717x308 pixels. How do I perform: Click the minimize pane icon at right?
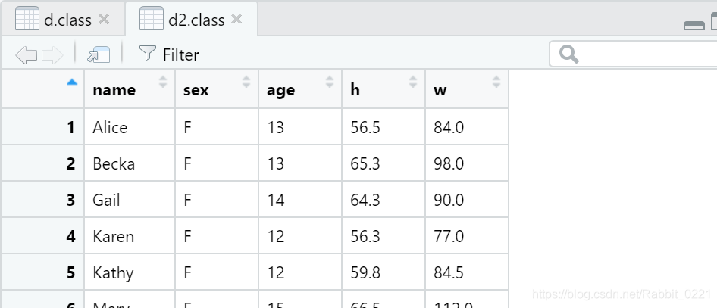pos(694,26)
